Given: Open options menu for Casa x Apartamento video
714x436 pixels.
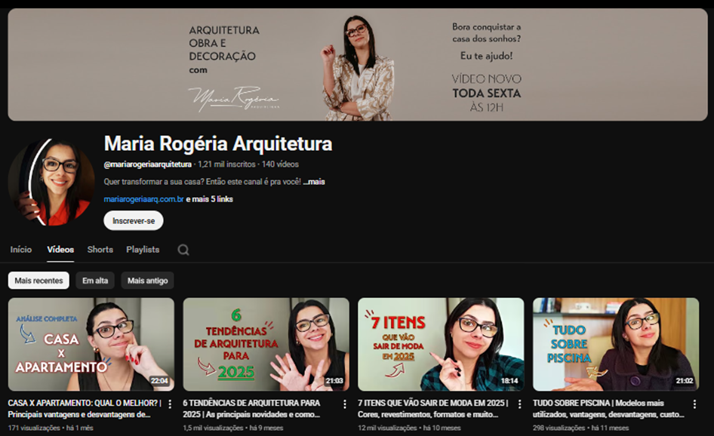Looking at the screenshot, I should (170, 404).
